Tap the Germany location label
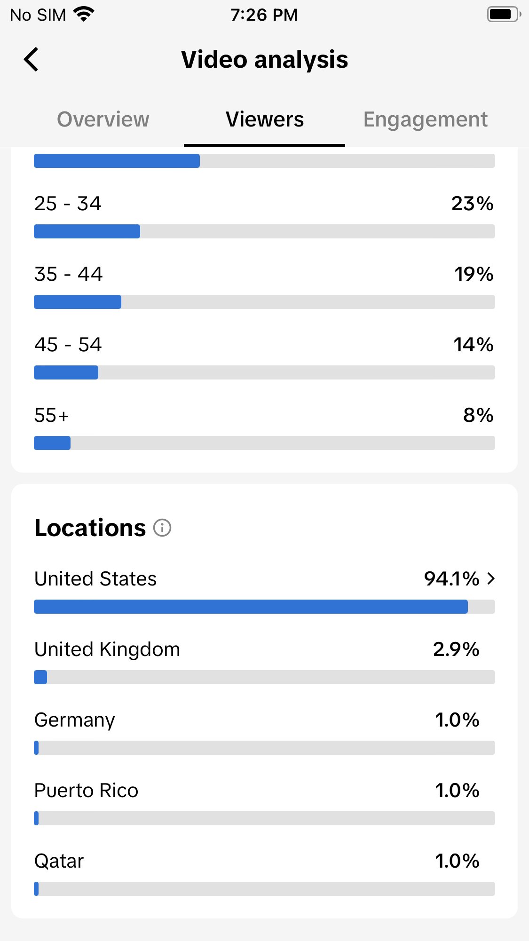 click(x=75, y=720)
